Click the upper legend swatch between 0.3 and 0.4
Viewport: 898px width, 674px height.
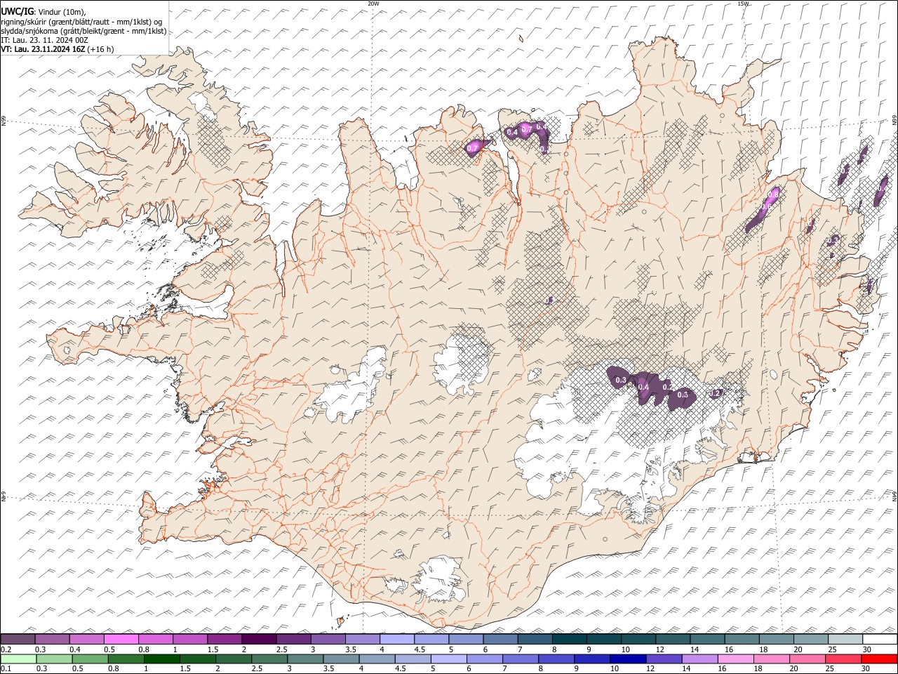53,639
